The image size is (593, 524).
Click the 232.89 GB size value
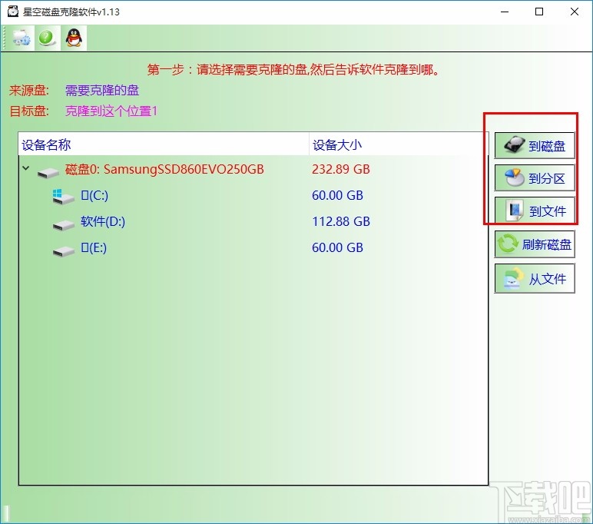tap(341, 169)
